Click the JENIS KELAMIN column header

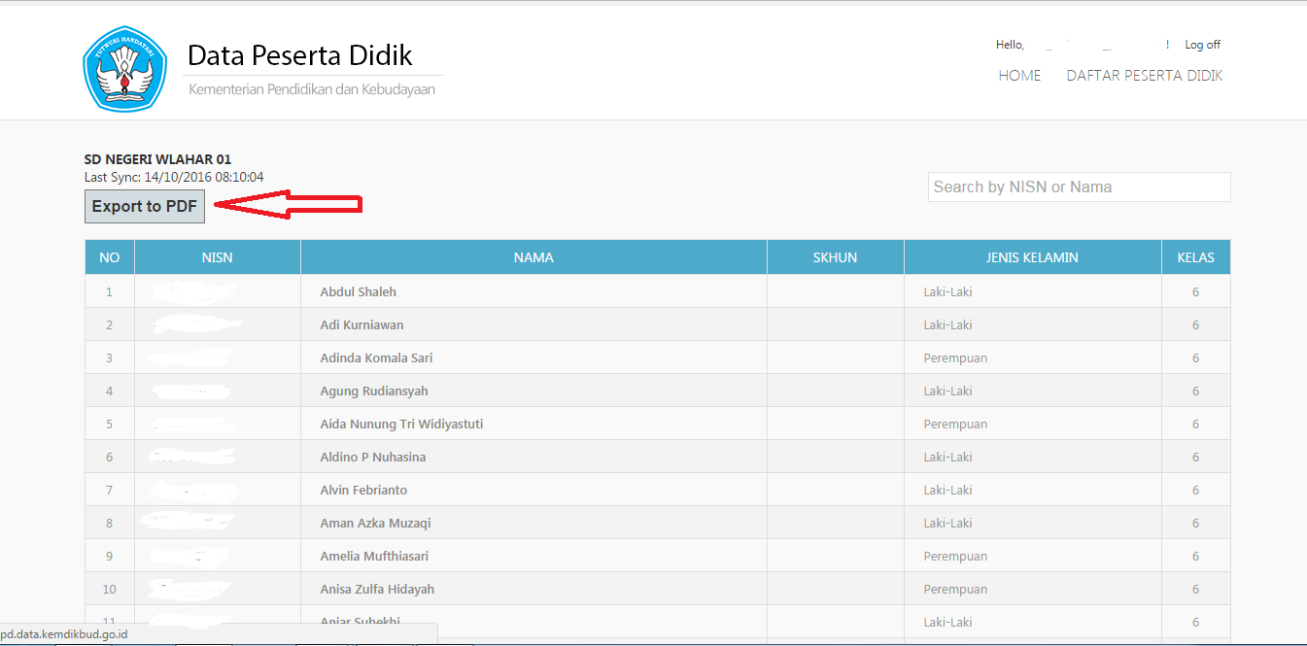click(1032, 256)
